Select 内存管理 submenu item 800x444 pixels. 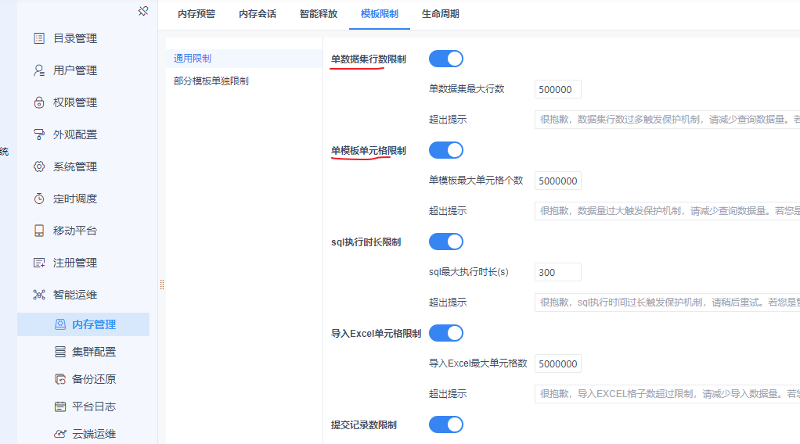pos(84,324)
